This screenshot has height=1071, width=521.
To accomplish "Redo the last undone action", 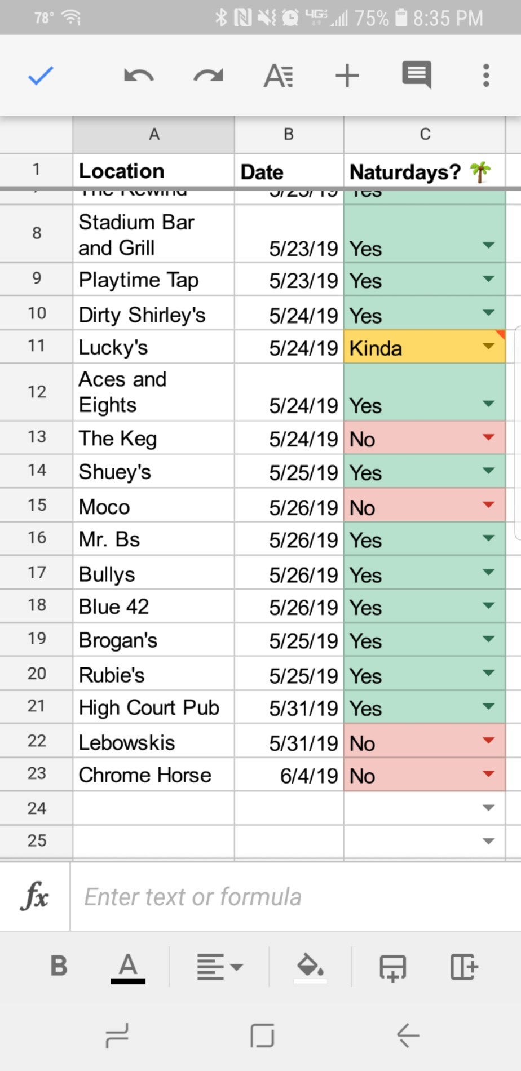I will pyautogui.click(x=208, y=76).
